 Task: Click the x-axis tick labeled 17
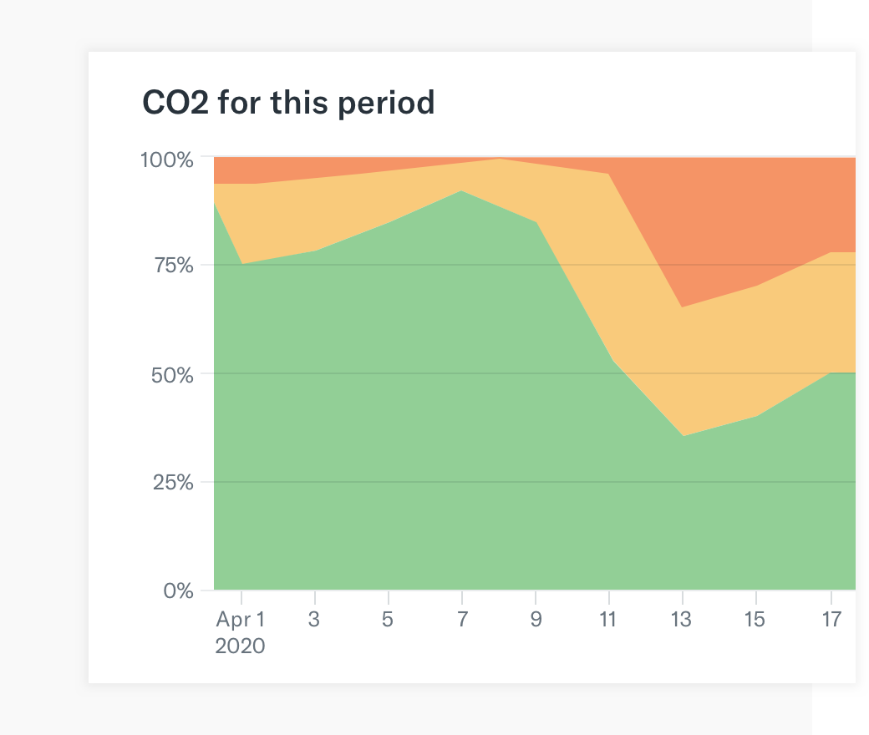pos(831,620)
